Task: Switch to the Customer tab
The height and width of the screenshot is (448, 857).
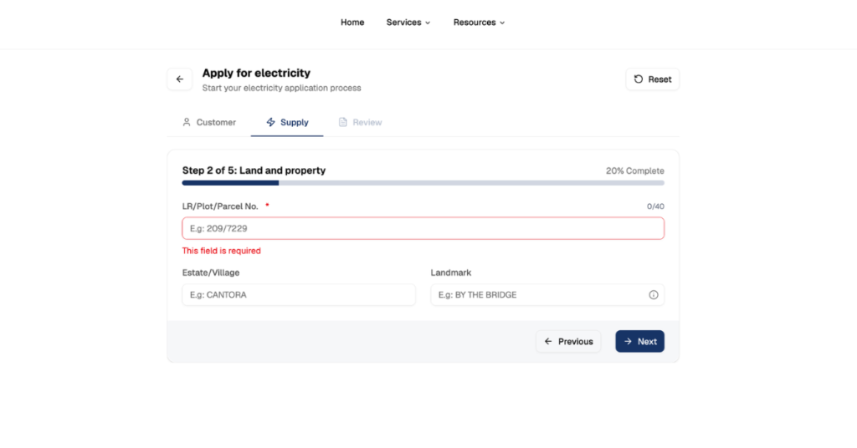Action: pyautogui.click(x=209, y=122)
